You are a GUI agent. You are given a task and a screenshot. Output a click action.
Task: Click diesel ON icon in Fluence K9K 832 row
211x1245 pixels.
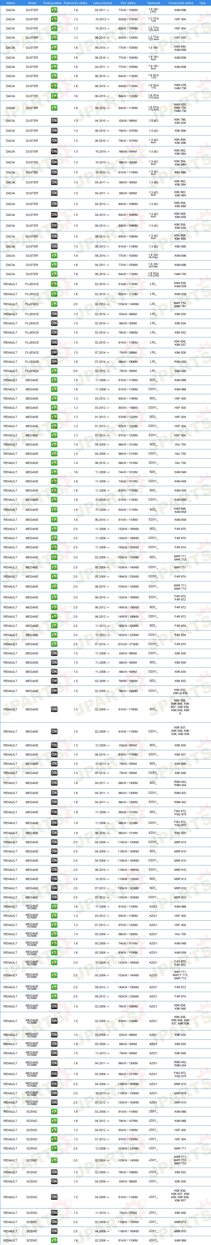[54, 332]
